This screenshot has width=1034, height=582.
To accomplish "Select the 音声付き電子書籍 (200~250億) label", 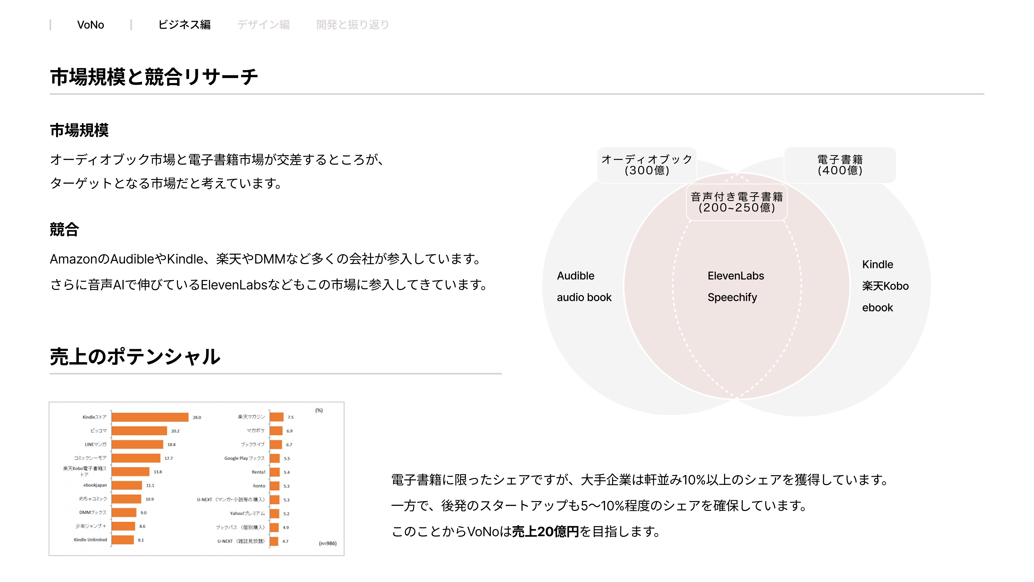I will pos(737,203).
